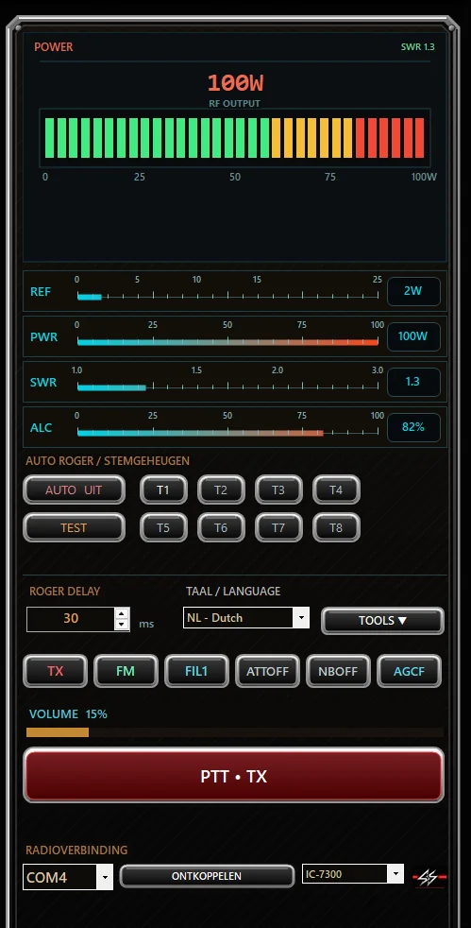Toggle the AGCF button
The width and height of the screenshot is (471, 928).
pos(409,671)
